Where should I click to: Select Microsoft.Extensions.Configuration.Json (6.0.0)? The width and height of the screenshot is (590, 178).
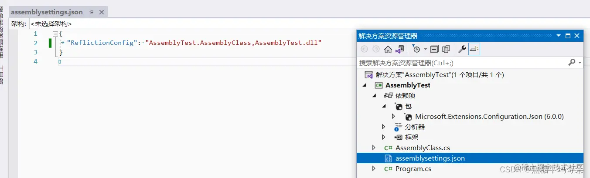coord(489,117)
